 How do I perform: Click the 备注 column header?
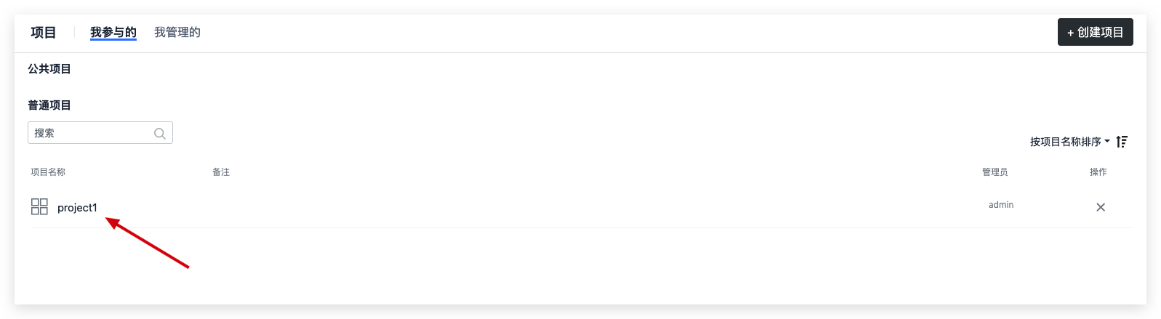pyautogui.click(x=221, y=172)
